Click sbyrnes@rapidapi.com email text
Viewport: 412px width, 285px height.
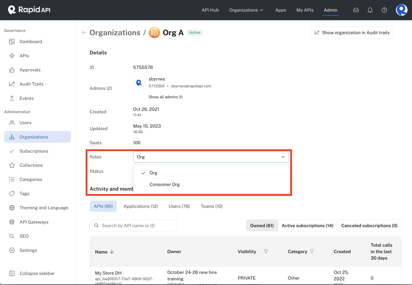pyautogui.click(x=191, y=86)
